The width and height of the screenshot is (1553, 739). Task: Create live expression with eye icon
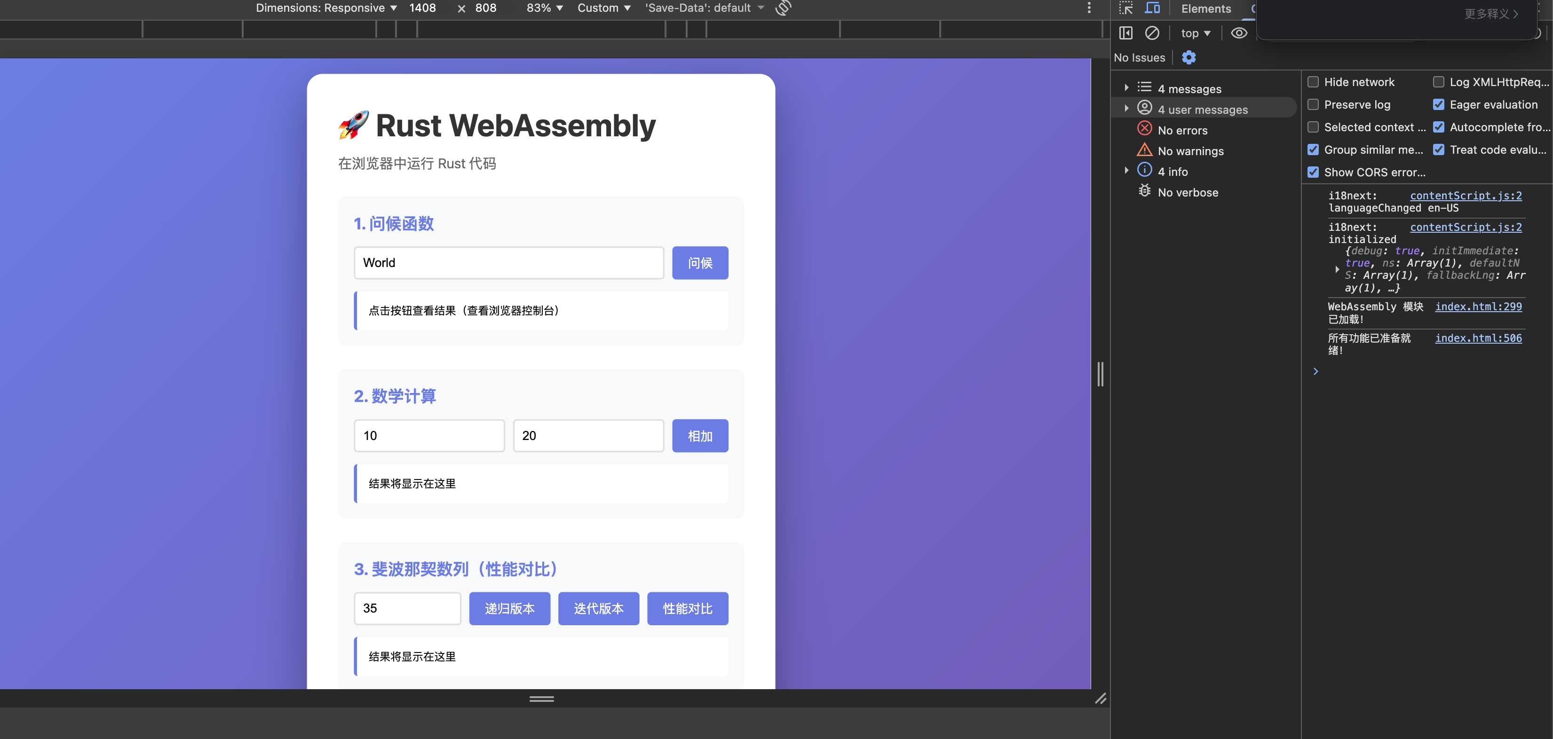point(1238,33)
